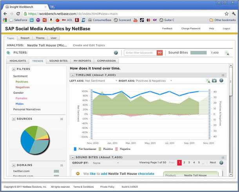Click Create and Edit Topics link
Viewport: 239px width, 192px height.
[89, 45]
